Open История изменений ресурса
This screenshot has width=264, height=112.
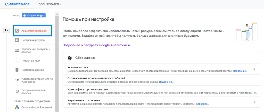(x=34, y=91)
